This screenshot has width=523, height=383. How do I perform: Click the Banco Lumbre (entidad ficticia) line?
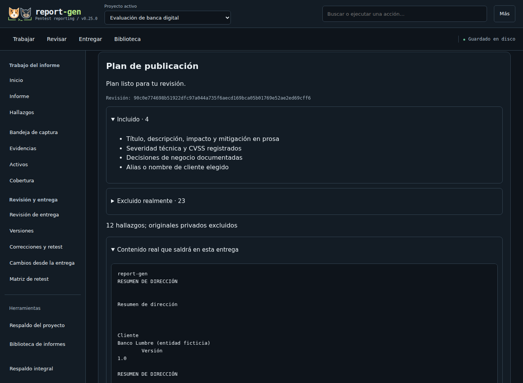pos(164,343)
